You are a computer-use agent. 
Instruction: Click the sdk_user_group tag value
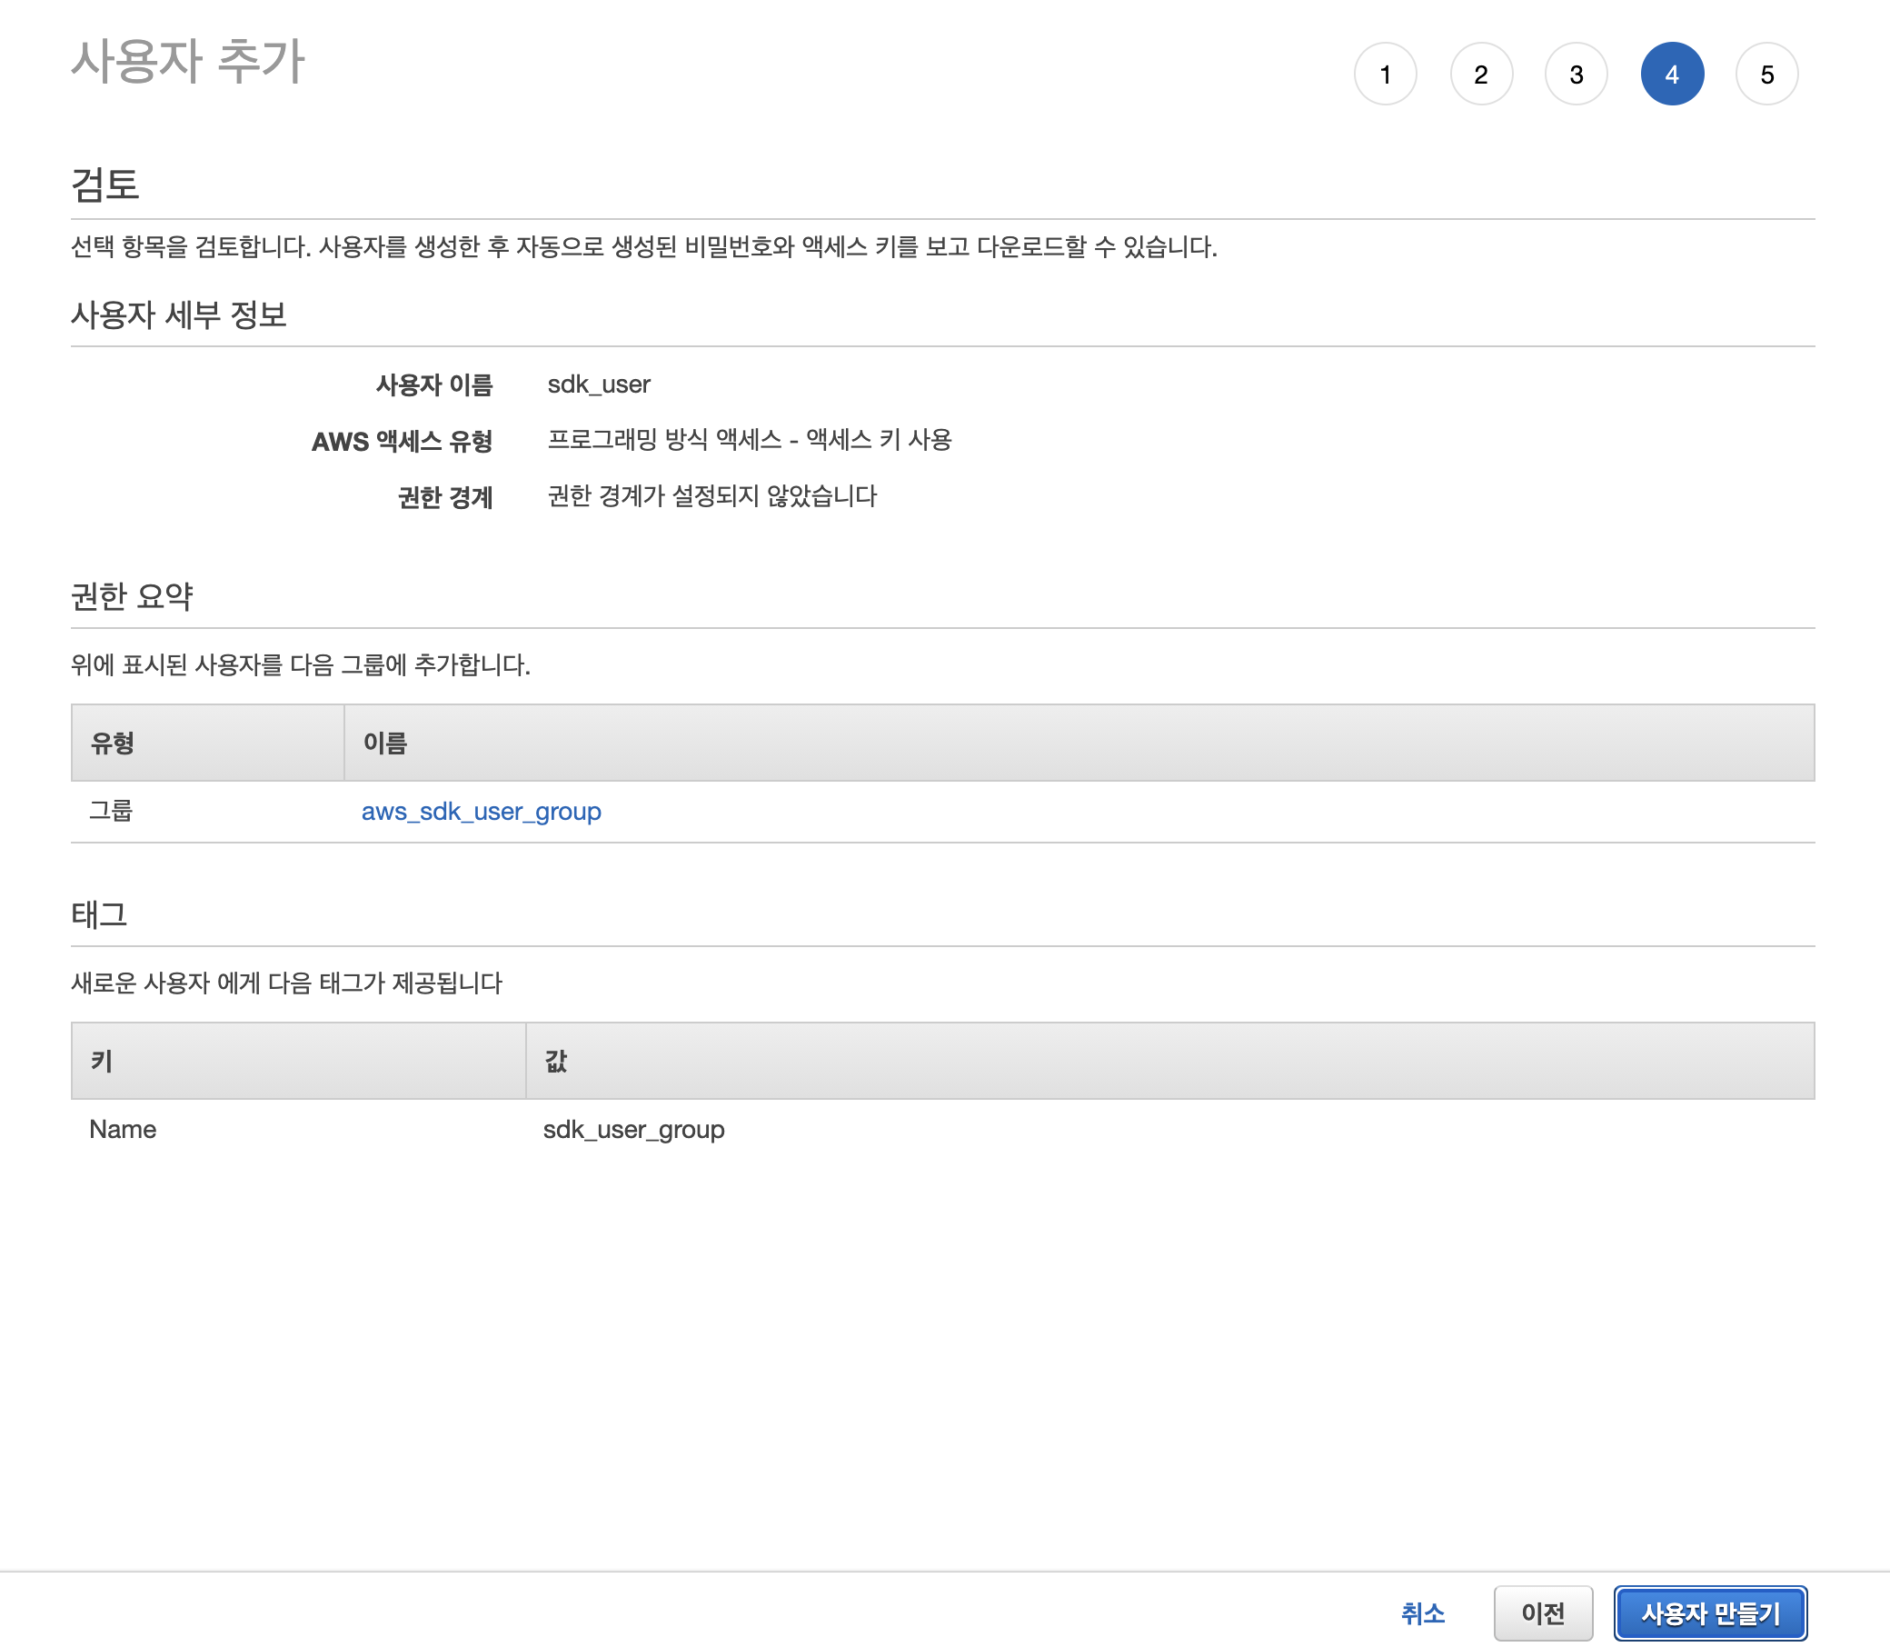(x=633, y=1130)
